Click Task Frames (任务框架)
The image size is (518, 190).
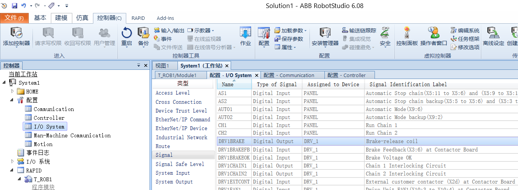click(x=465, y=39)
